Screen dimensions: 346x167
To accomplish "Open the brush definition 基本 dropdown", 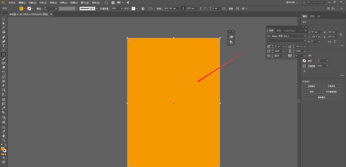I will pyautogui.click(x=97, y=8).
